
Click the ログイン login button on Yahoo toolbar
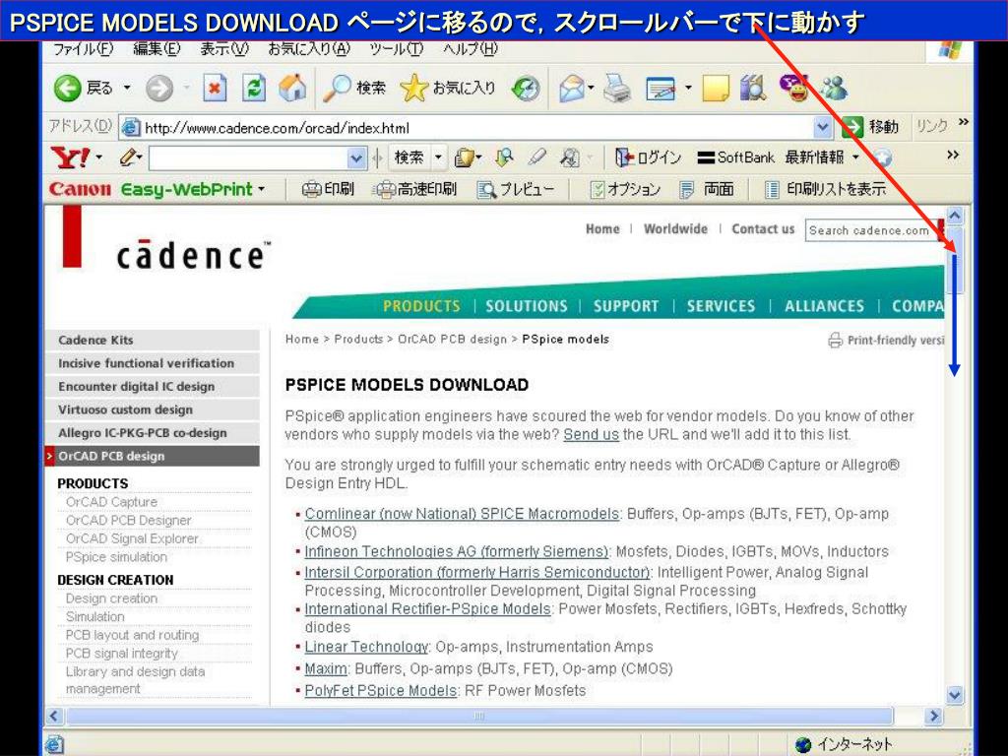[648, 157]
